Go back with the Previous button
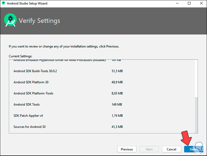 click(127, 149)
